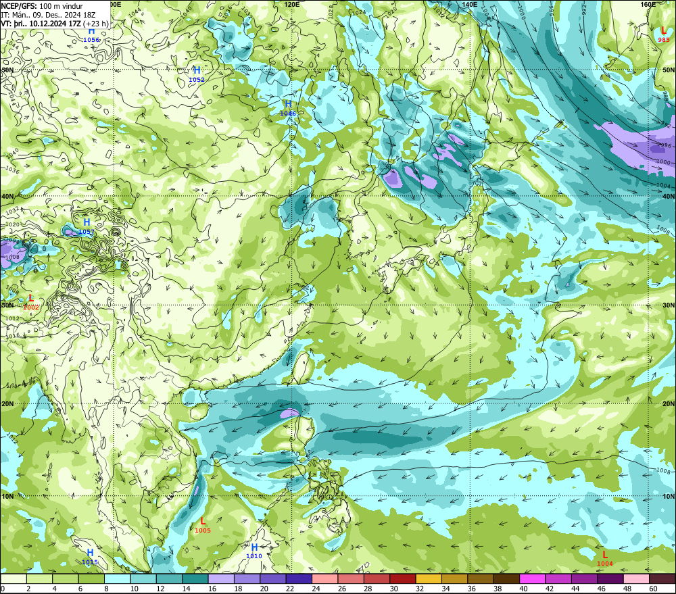Viewport: 676px width, 594px height.
Task: Click the 120E longitude label
Action: coord(292,4)
